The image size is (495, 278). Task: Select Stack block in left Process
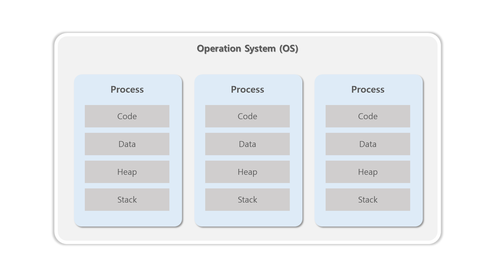coord(127,199)
